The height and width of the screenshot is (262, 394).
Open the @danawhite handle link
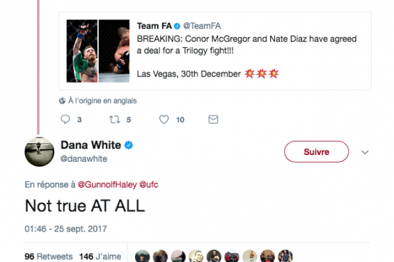coord(84,159)
